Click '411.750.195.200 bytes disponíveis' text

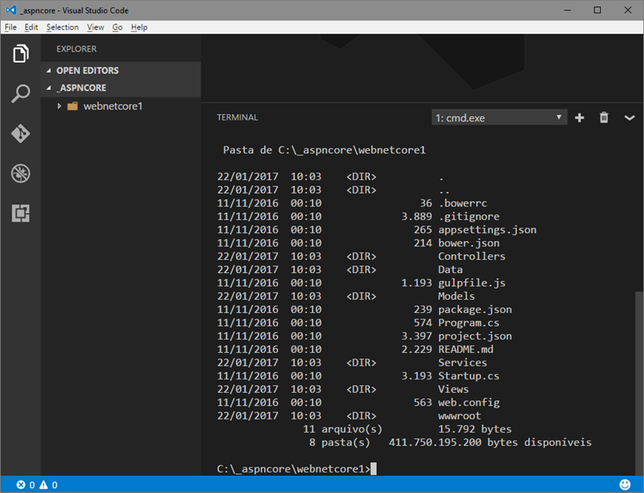(x=490, y=442)
